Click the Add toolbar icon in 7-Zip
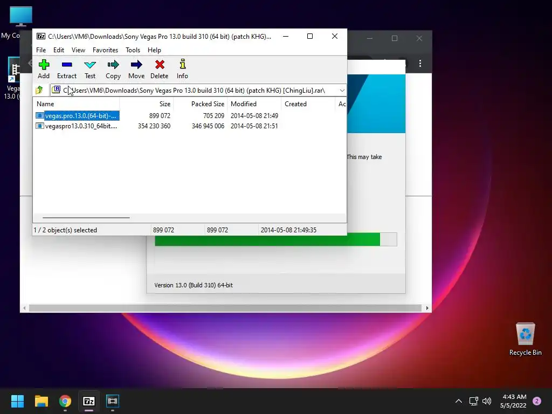552x414 pixels. click(x=44, y=69)
